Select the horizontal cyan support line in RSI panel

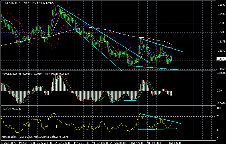155,129
